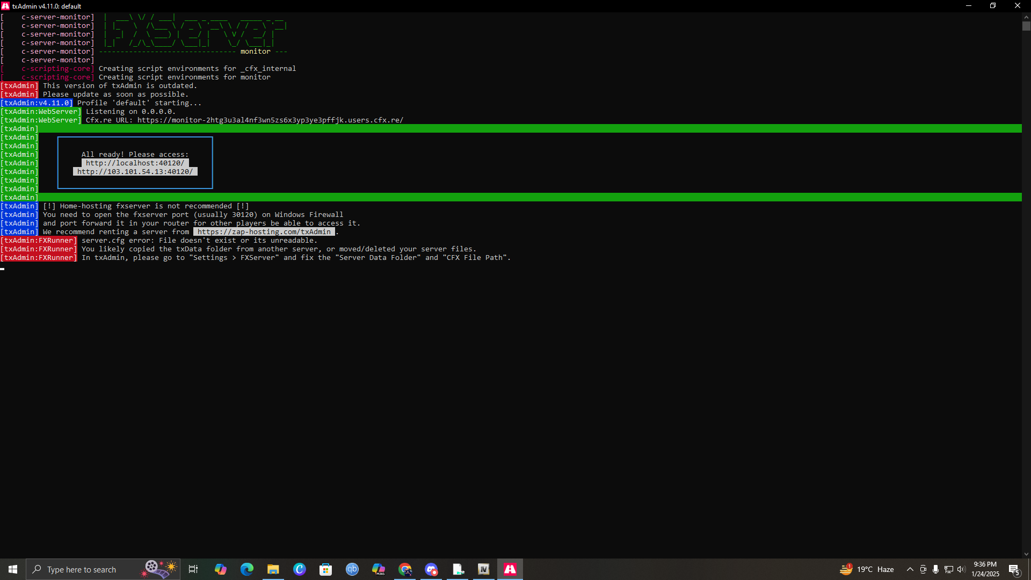Launch Copilot from the taskbar
This screenshot has width=1031, height=580.
[x=221, y=569]
